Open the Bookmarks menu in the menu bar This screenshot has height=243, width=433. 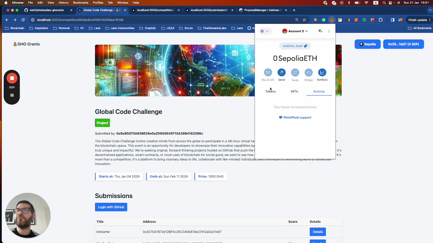tap(81, 3)
